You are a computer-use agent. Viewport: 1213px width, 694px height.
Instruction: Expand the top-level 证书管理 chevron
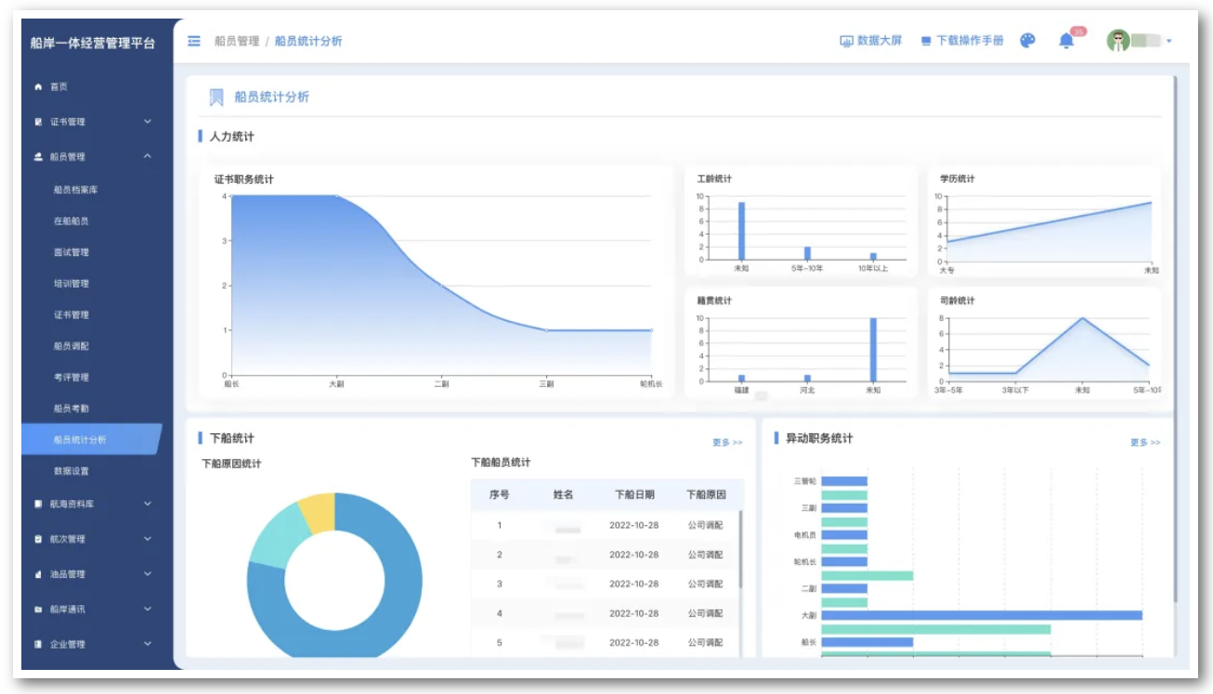click(147, 122)
